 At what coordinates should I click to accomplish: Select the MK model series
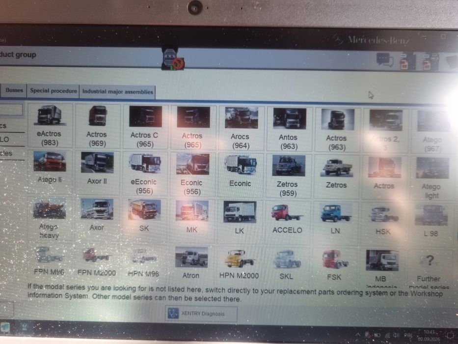(x=191, y=221)
